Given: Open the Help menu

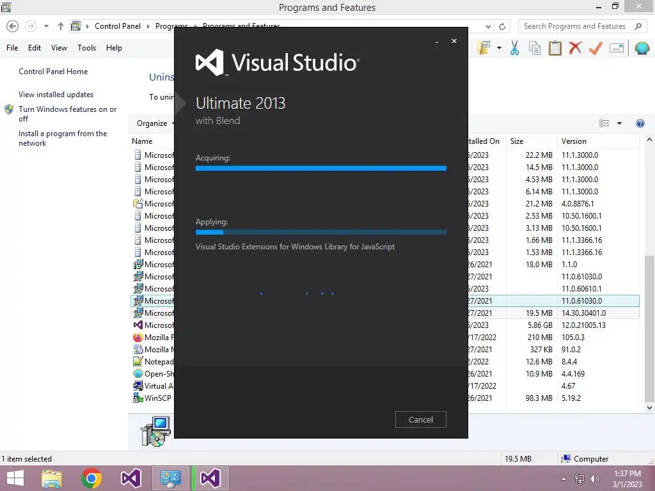Looking at the screenshot, I should coord(114,48).
